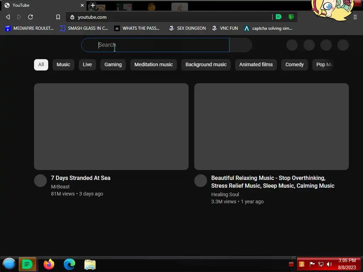This screenshot has width=363, height=272.
Task: Click the WHATS THE PASS bookmark favicon
Action: 117,28
